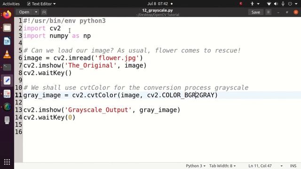Click 'cv2' on the import cv2 line

pyautogui.click(x=55, y=28)
